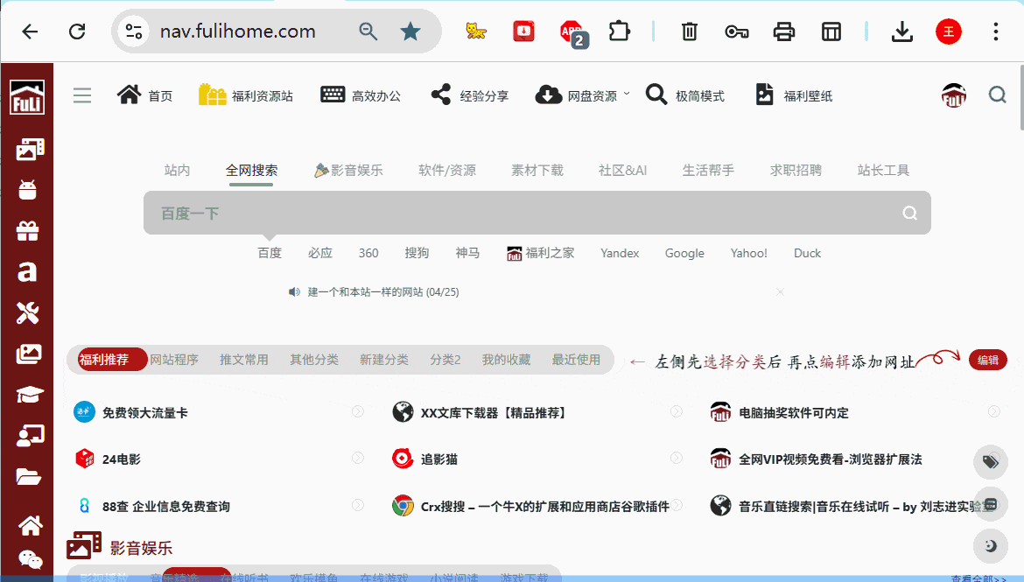1024x582 pixels.
Task: Select the Android app icon in the left sidebar
Action: coord(29,188)
